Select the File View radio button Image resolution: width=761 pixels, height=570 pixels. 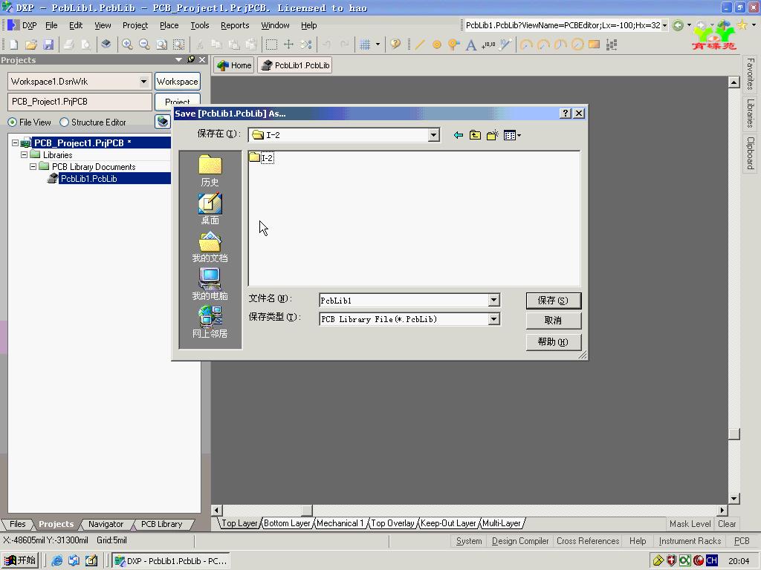(12, 122)
